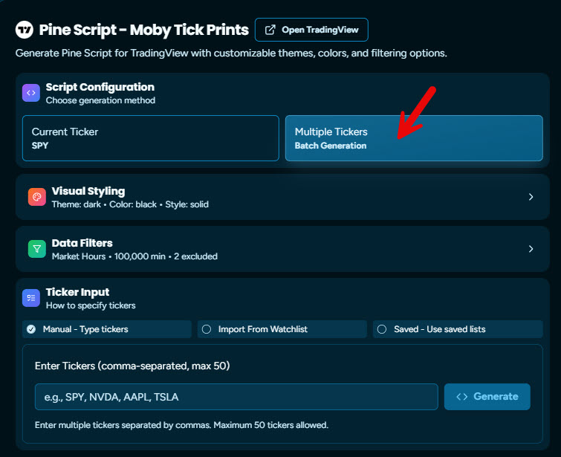Click 'Enter Tickers (comma-separated, max 50)' label
The width and height of the screenshot is (561, 457).
coord(132,366)
